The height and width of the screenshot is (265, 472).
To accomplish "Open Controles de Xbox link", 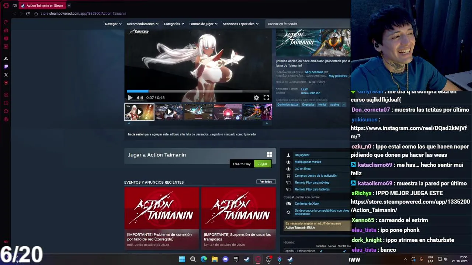I will 307,204.
